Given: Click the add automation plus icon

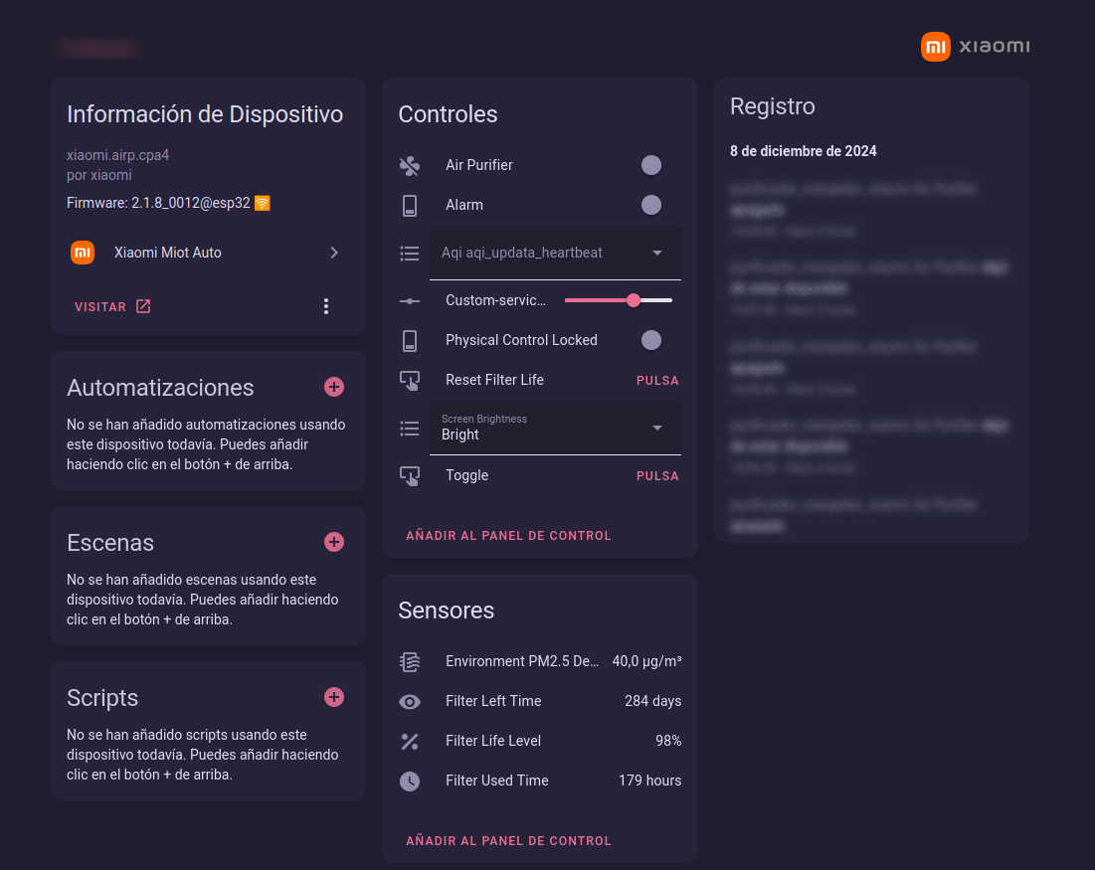Looking at the screenshot, I should coord(334,387).
